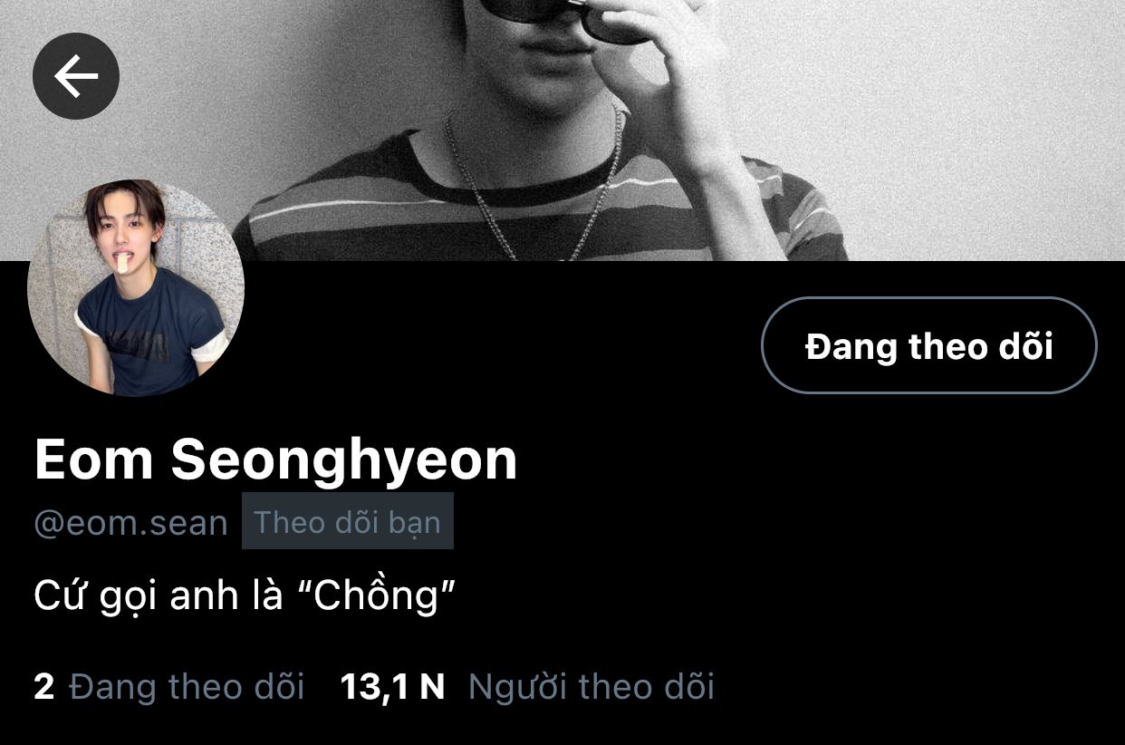
Task: Click the 13,1 N follower count
Action: [392, 686]
